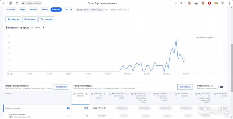This screenshot has width=233, height=119.
Task: Reload the Ozon seller page
Action: click(x=17, y=3)
